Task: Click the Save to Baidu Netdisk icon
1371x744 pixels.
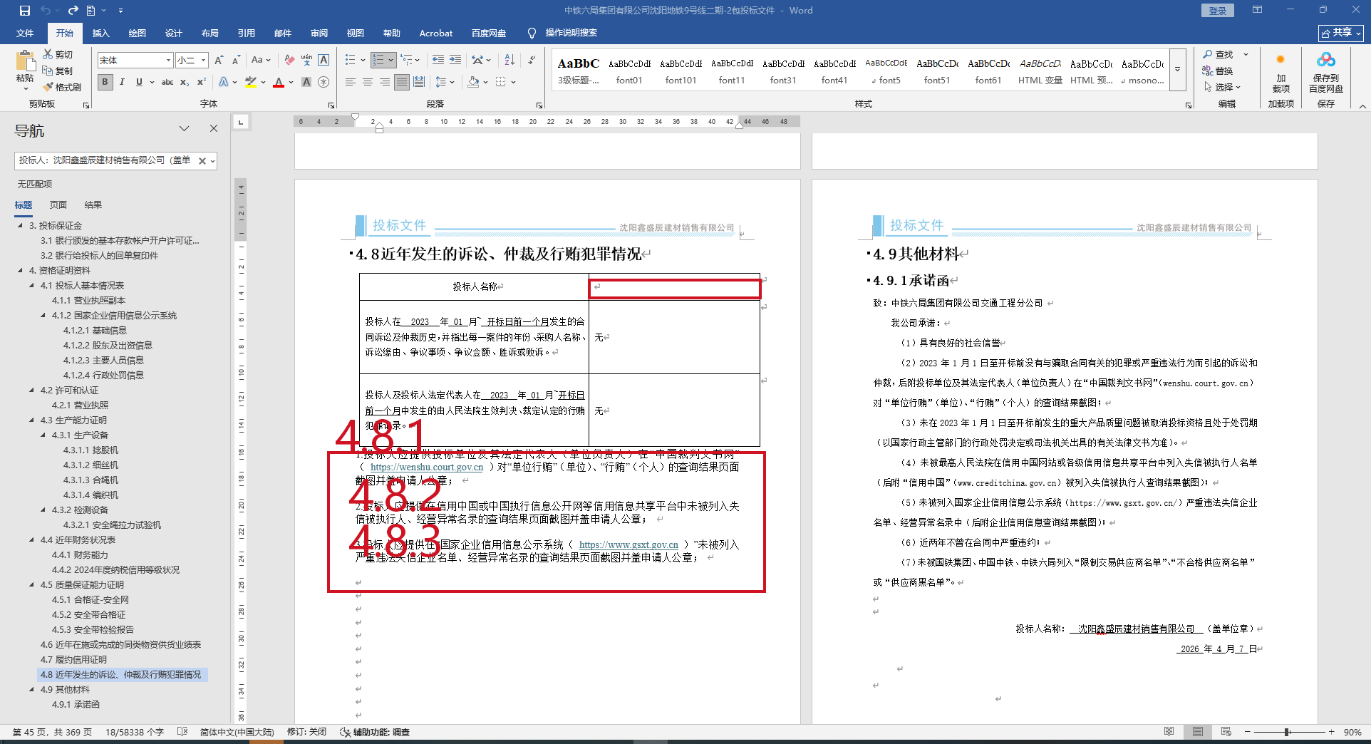Action: coord(1325,73)
